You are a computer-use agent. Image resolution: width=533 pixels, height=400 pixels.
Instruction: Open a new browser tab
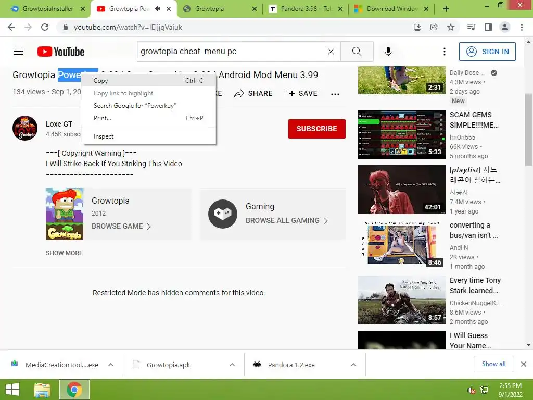pos(446,9)
